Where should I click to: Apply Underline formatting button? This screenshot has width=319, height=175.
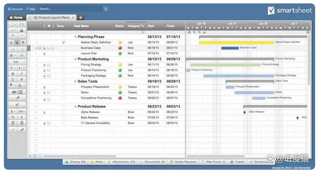point(13,79)
